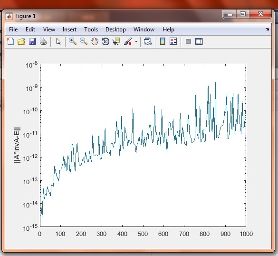278x256 pixels.
Task: Choose the Data Cursor tool
Action: click(x=116, y=41)
